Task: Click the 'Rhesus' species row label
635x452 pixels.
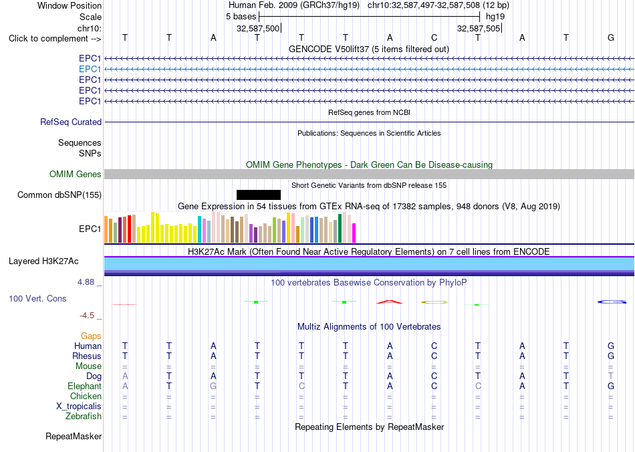Action: click(87, 356)
